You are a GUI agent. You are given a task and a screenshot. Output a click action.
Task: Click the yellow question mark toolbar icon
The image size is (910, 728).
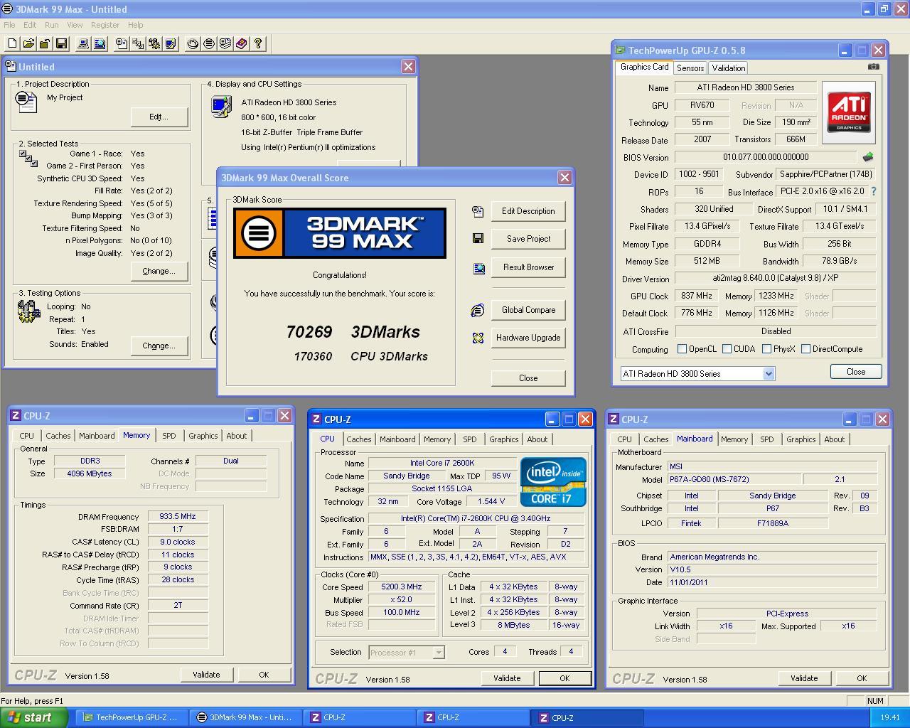click(258, 44)
